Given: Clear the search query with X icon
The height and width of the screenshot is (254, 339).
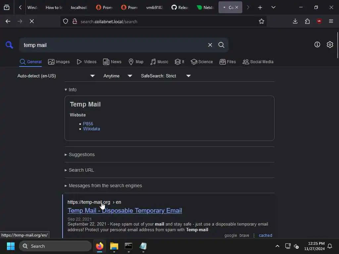Looking at the screenshot, I should pos(210,45).
